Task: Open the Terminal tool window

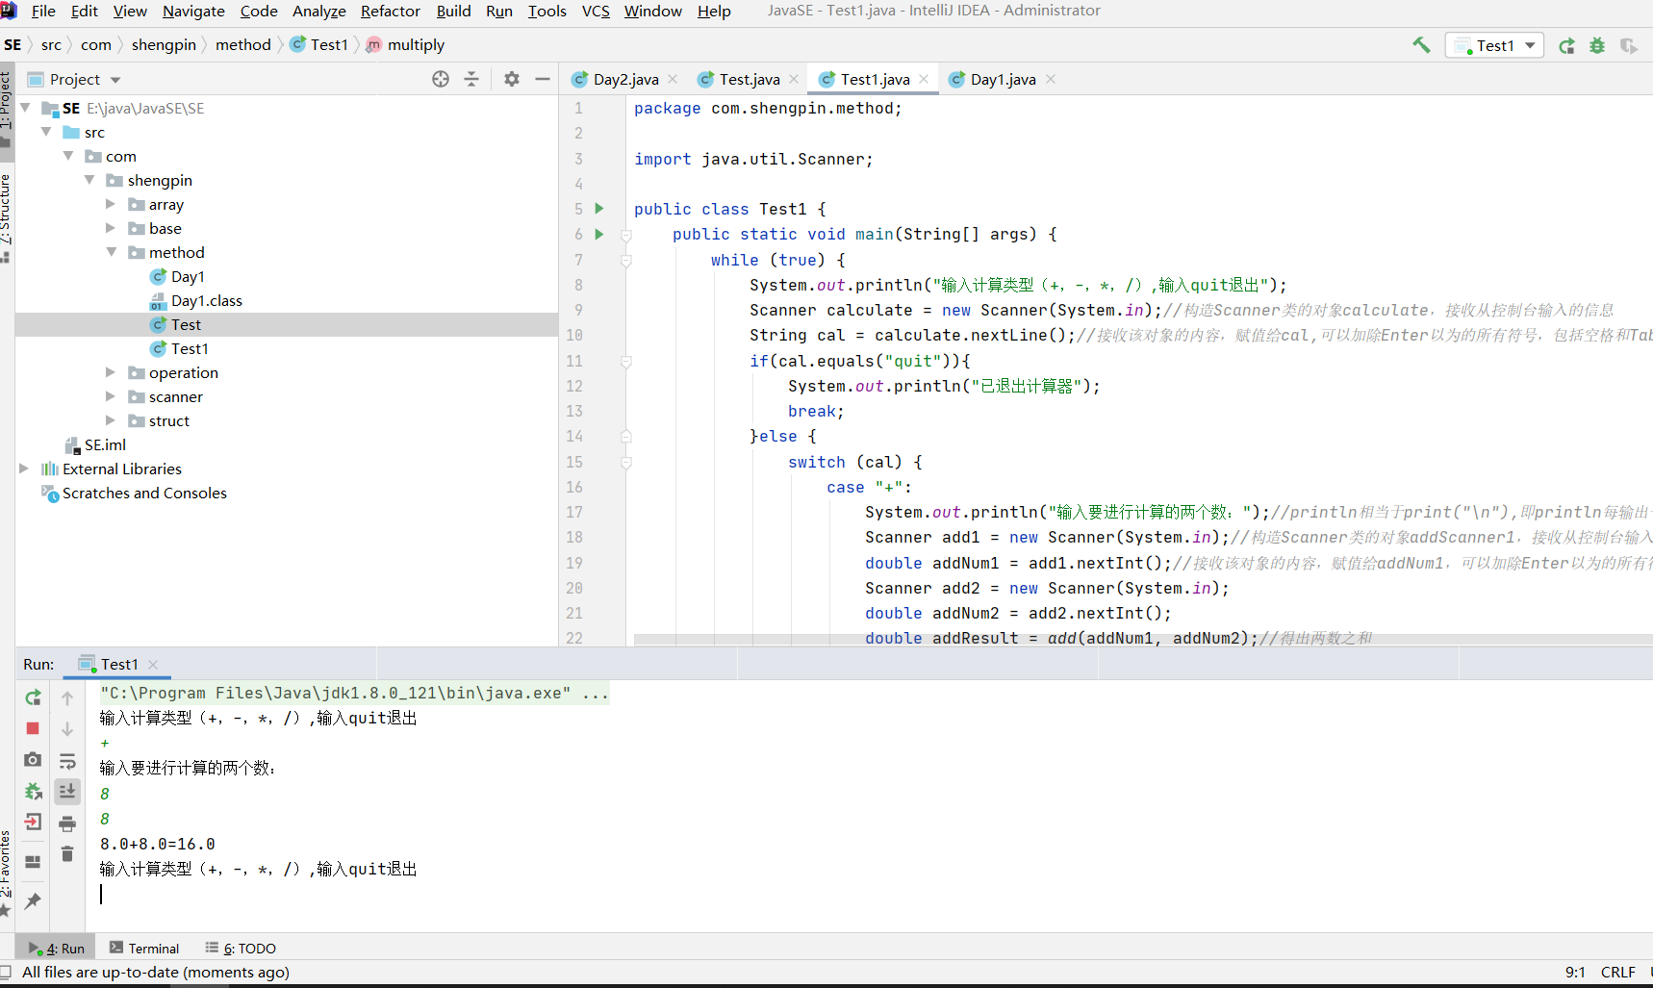Action: (x=144, y=948)
